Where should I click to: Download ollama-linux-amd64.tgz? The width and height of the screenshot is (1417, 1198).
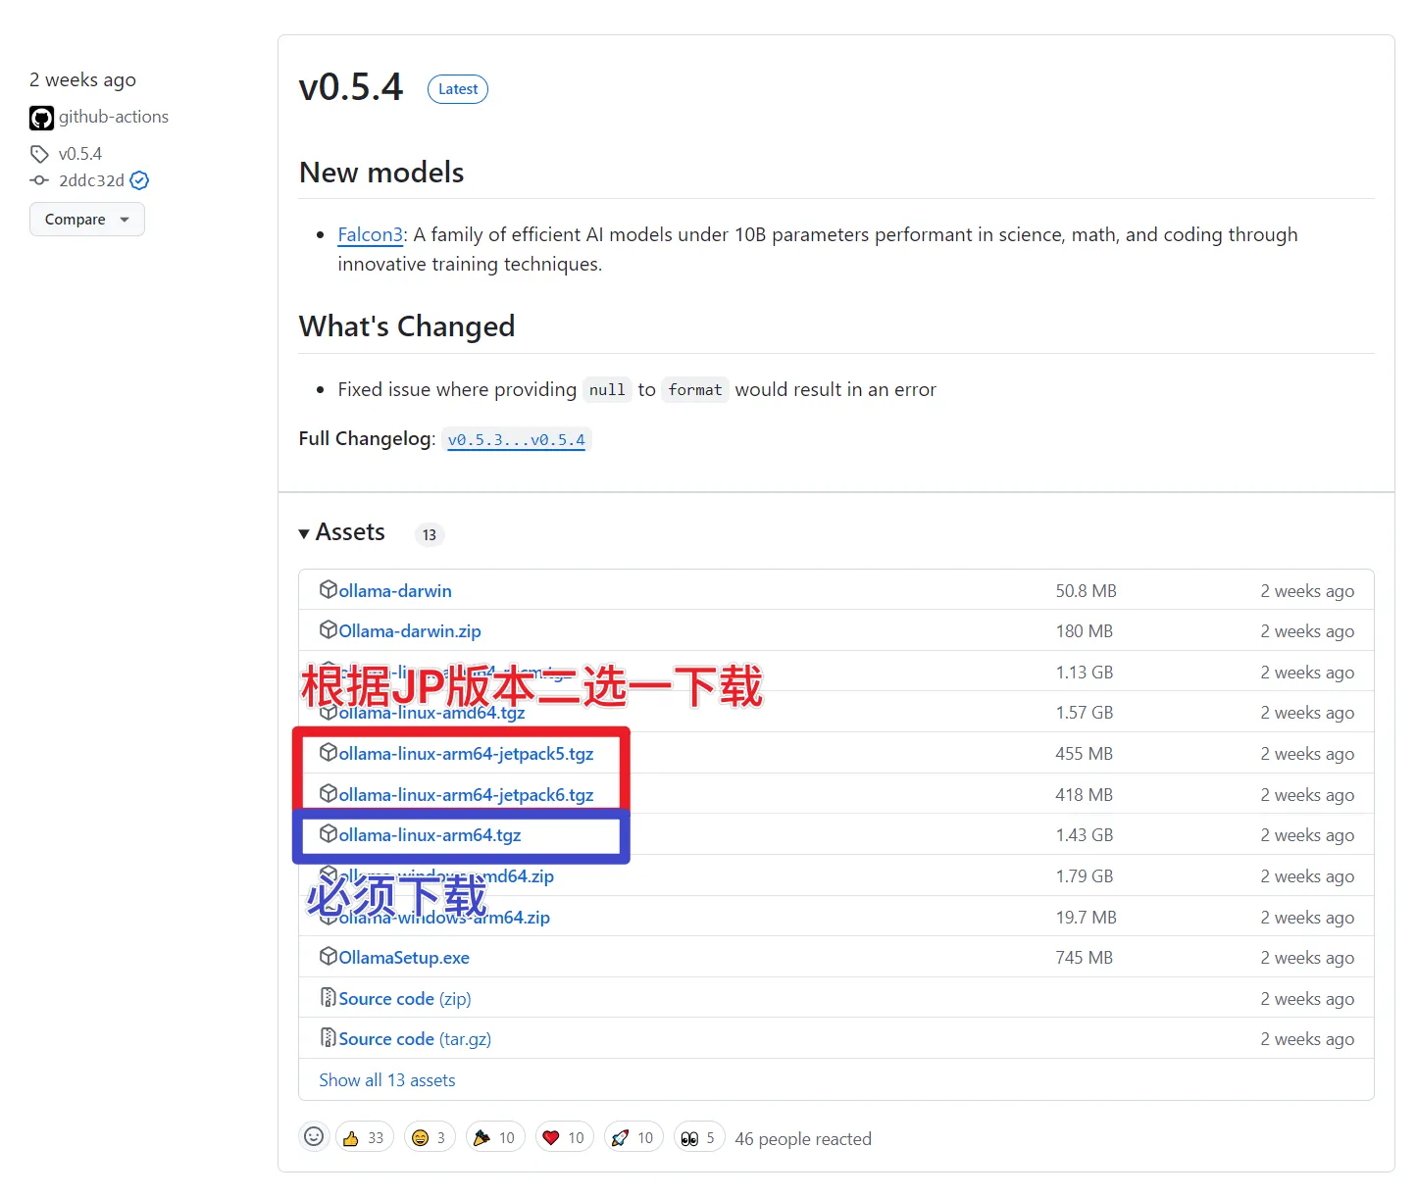click(x=431, y=714)
